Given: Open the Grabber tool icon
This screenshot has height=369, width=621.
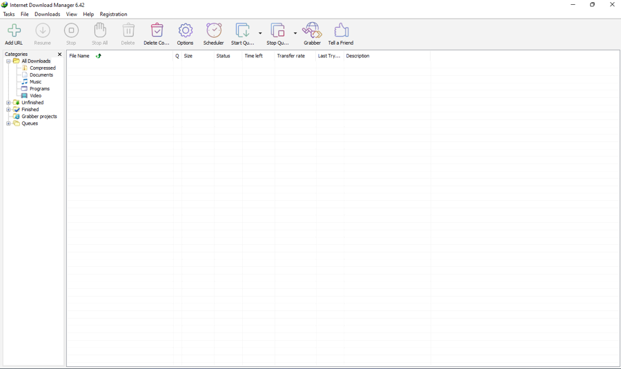Looking at the screenshot, I should (x=312, y=30).
